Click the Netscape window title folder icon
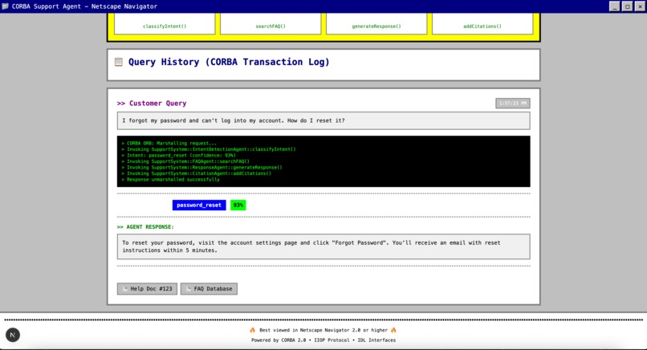 pos(6,6)
